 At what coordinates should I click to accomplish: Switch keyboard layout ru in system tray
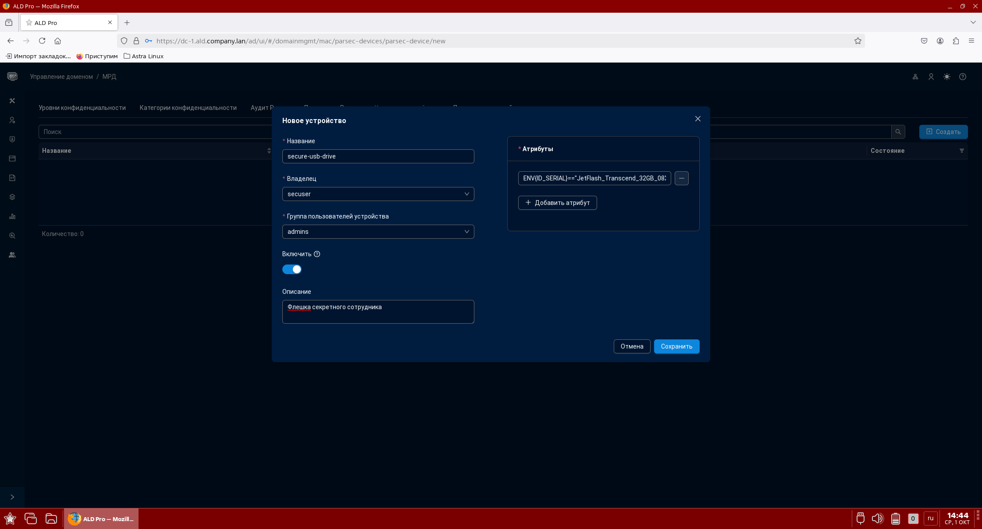(930, 518)
